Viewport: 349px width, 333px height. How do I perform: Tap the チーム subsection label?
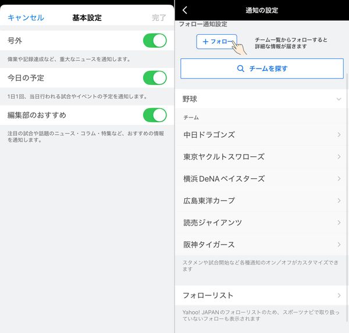[191, 117]
